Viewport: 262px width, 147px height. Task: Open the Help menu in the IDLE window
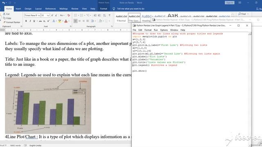[183, 30]
